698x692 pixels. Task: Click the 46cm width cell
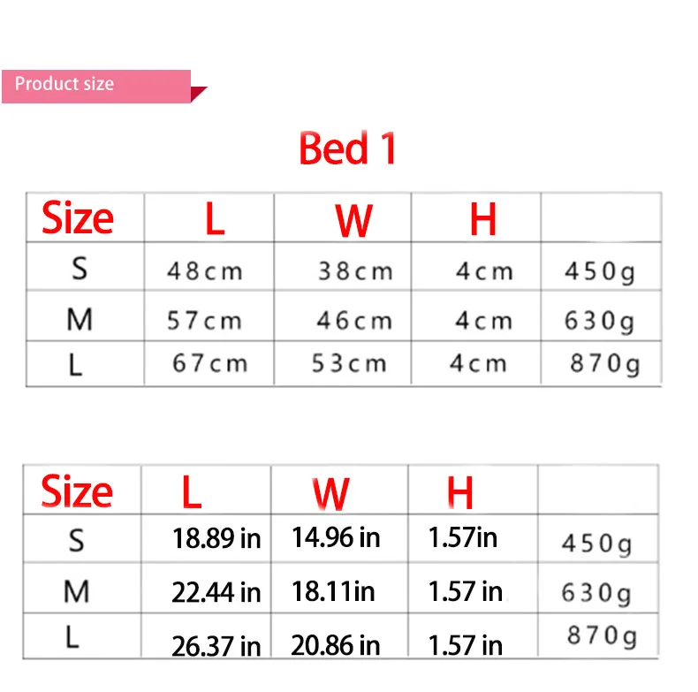(355, 321)
